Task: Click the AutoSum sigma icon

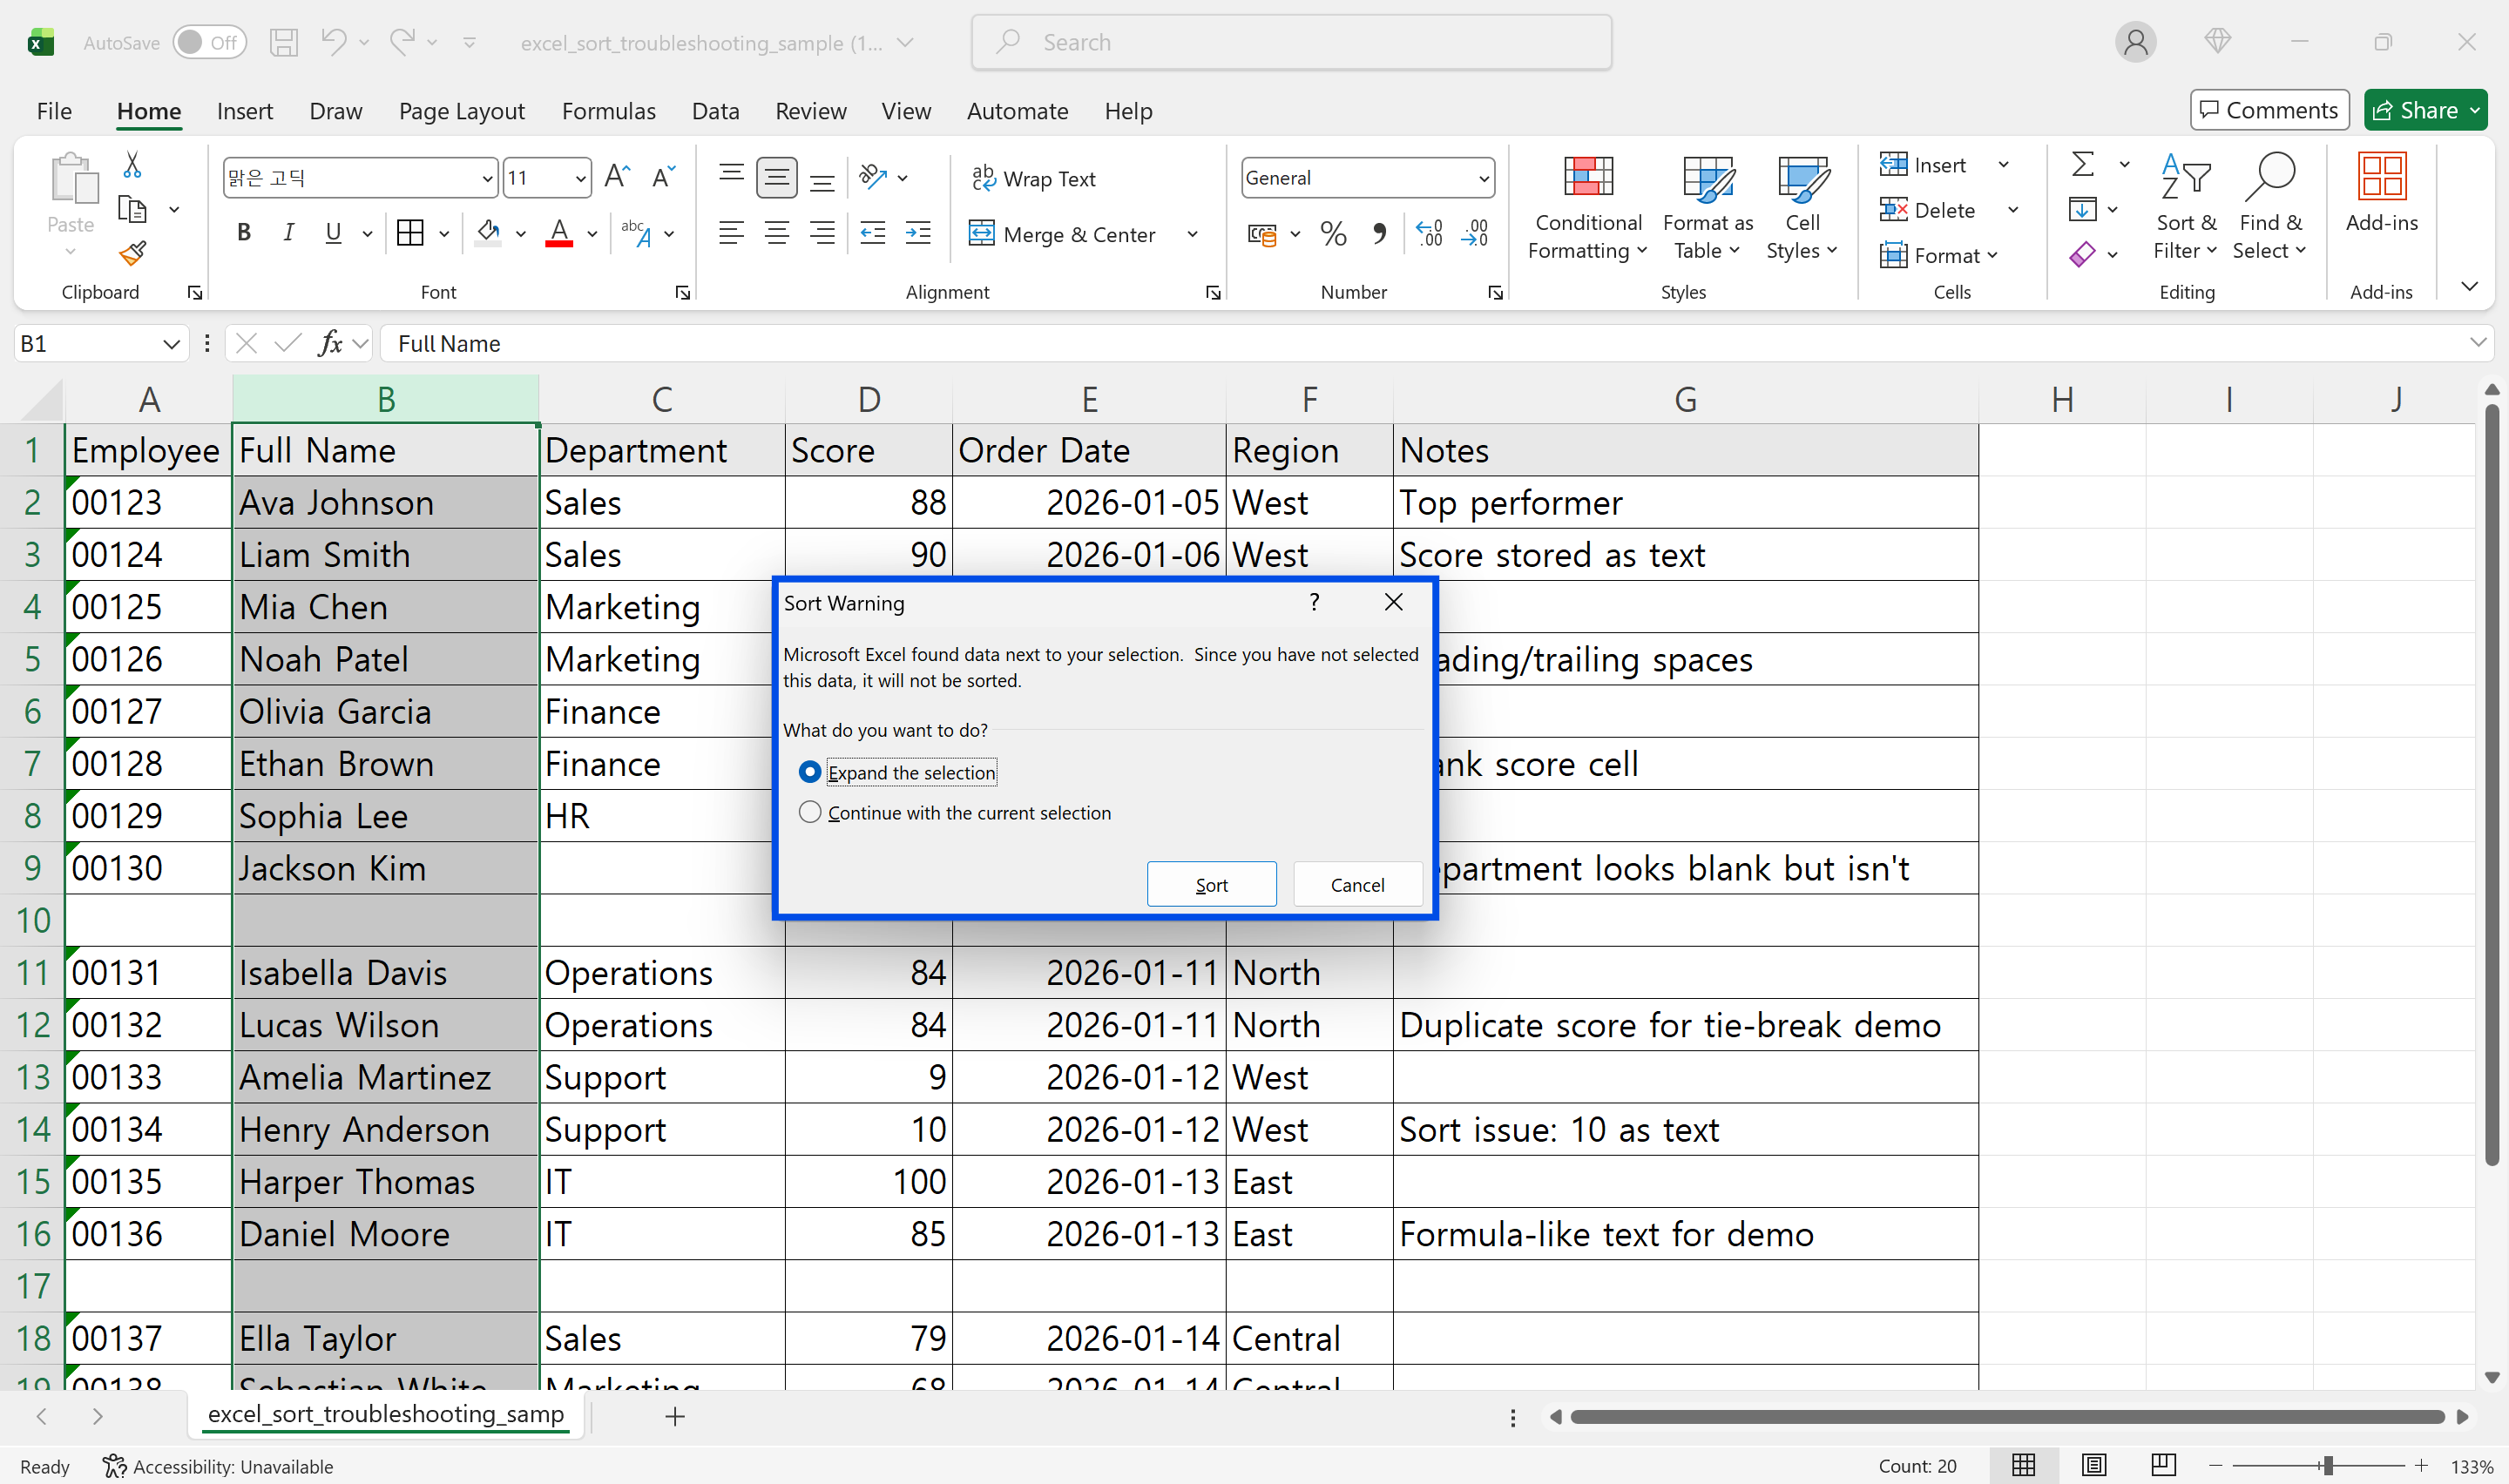Action: point(2083,164)
